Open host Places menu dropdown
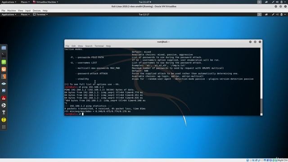Screen dimensions: 288x162 [25, 2]
